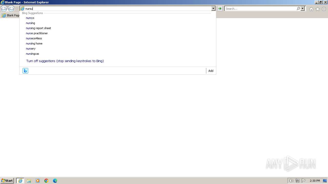Open the Tools gear icon
The height and width of the screenshot is (184, 328).
324,9
